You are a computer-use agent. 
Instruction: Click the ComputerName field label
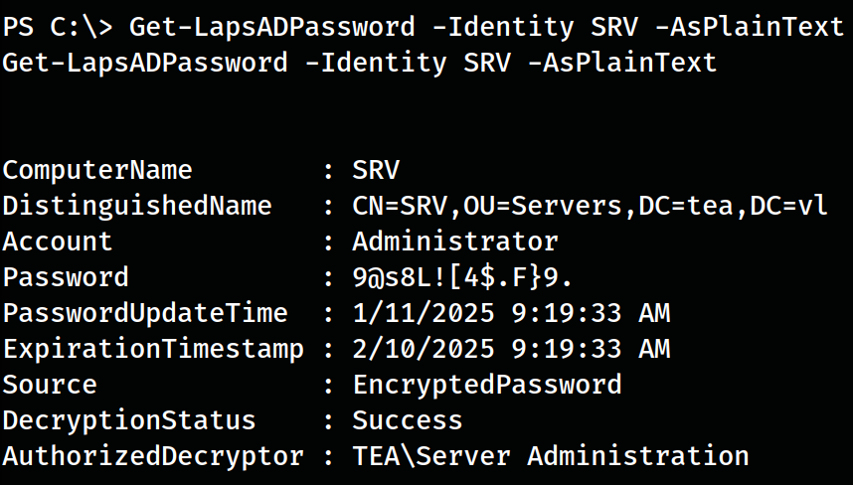[x=97, y=170]
